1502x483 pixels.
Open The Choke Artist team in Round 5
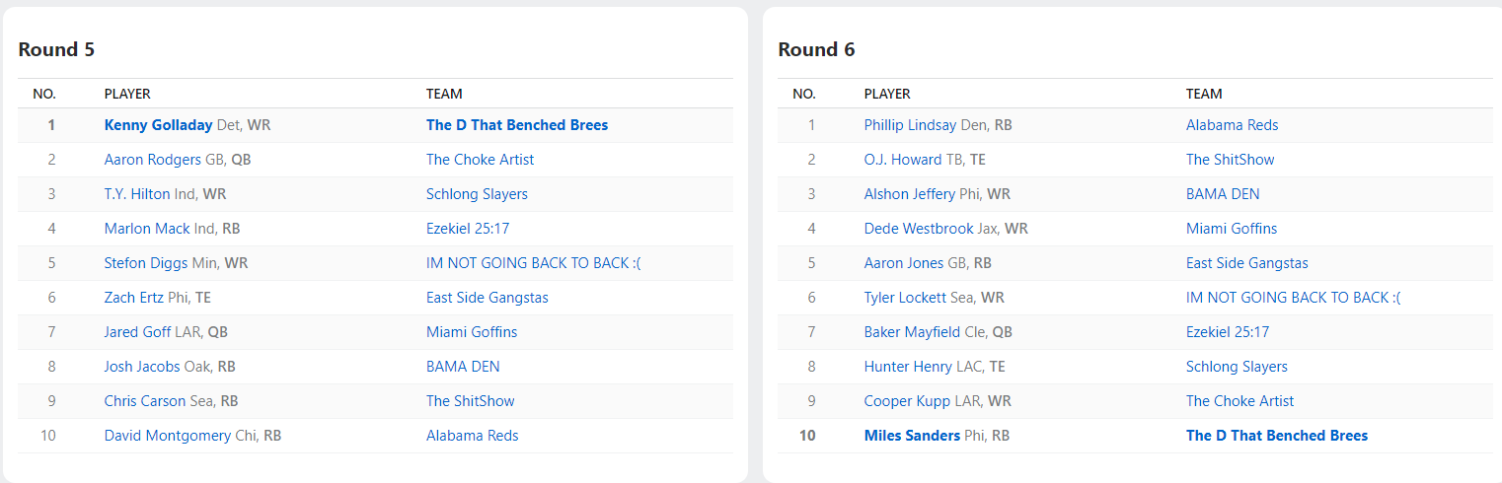[x=481, y=160]
